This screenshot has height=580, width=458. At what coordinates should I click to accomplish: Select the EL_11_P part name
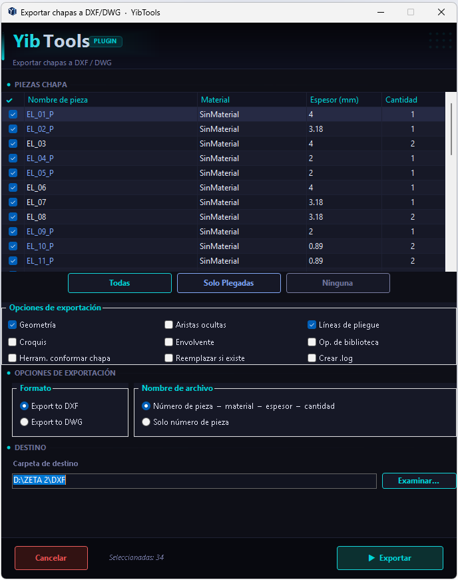pos(40,261)
